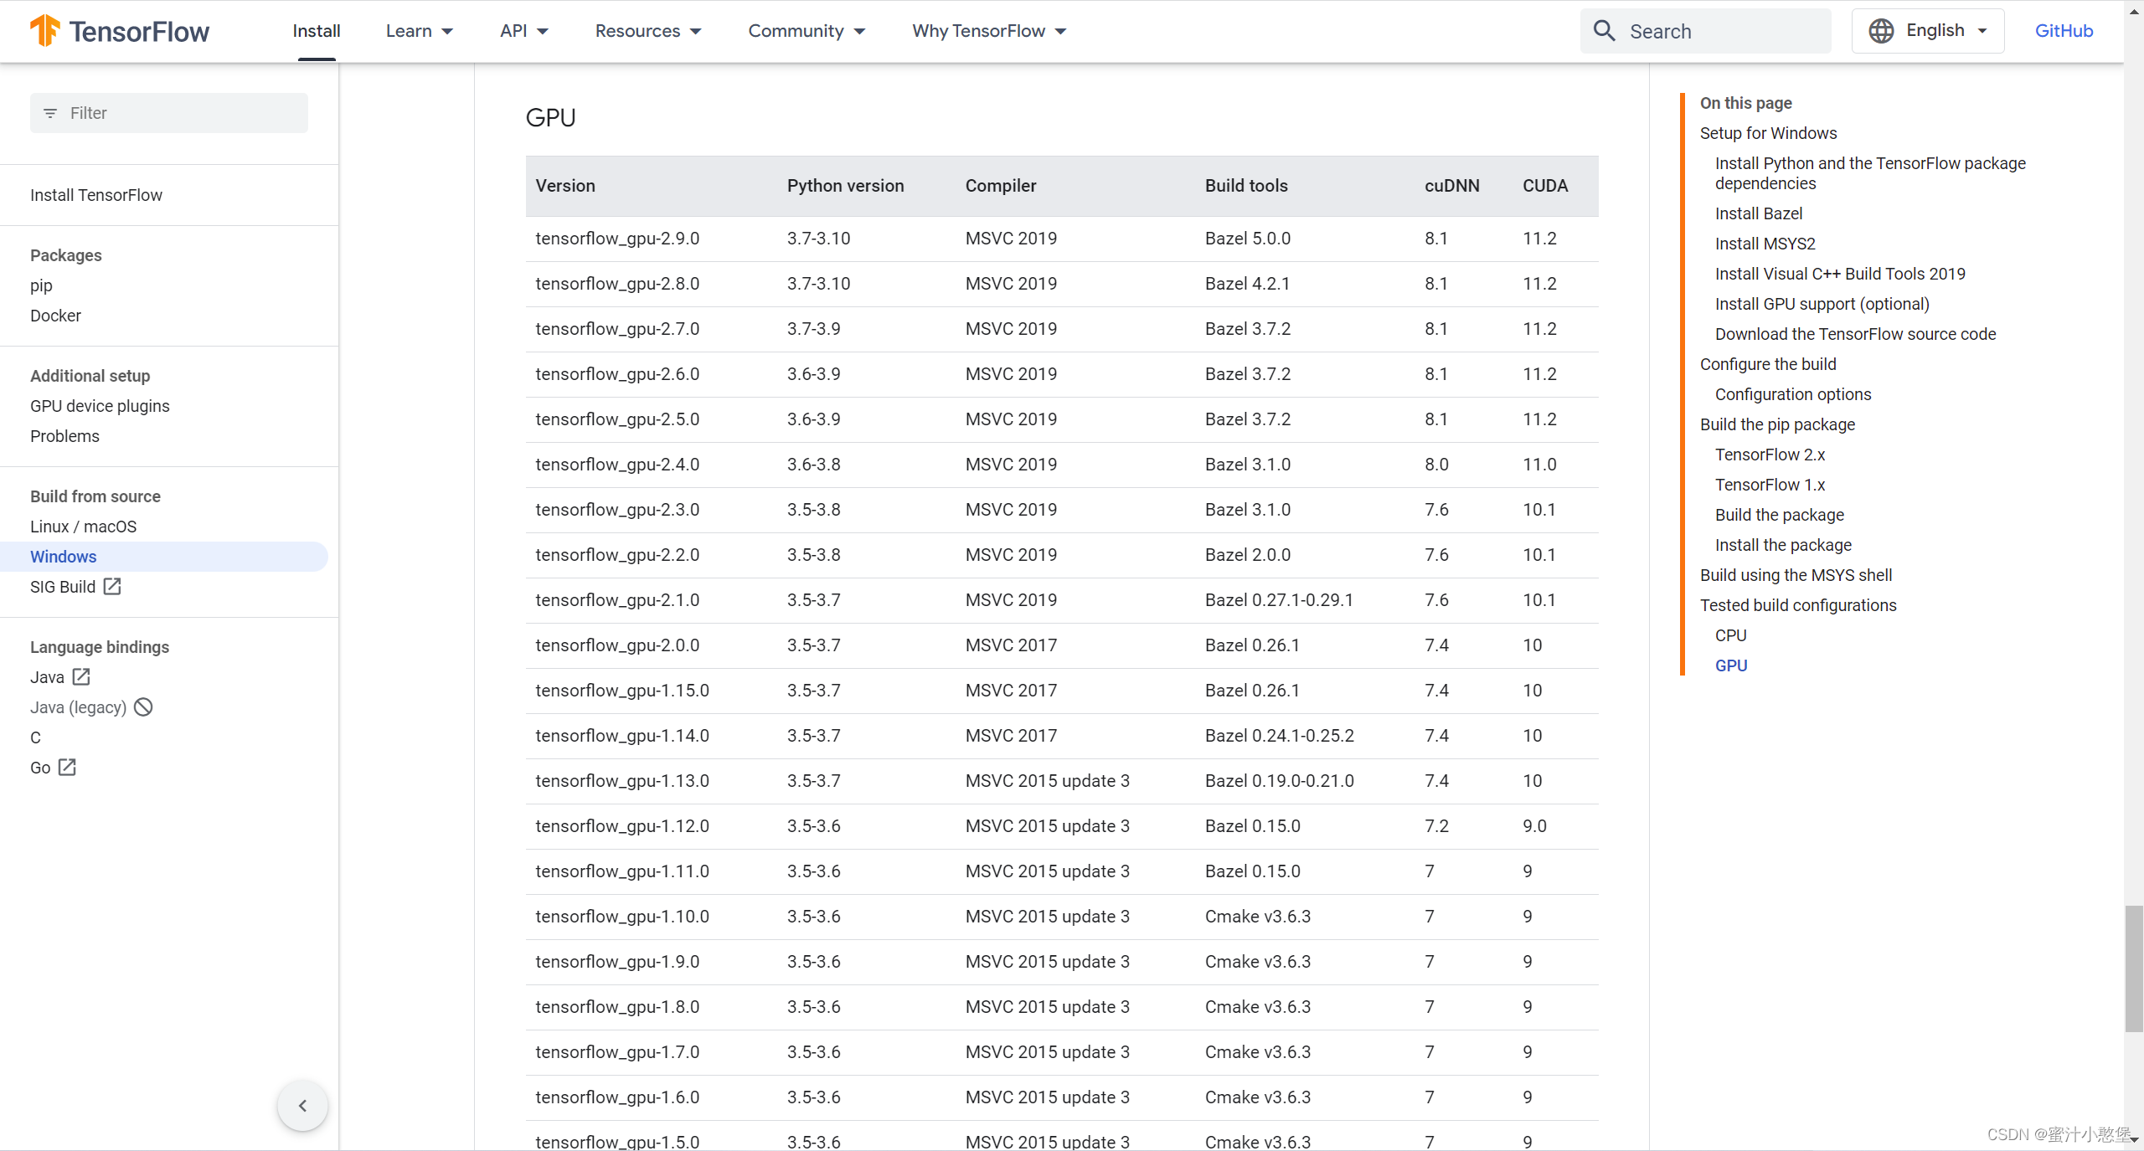Open the Go language binding
The height and width of the screenshot is (1151, 2144).
point(40,768)
